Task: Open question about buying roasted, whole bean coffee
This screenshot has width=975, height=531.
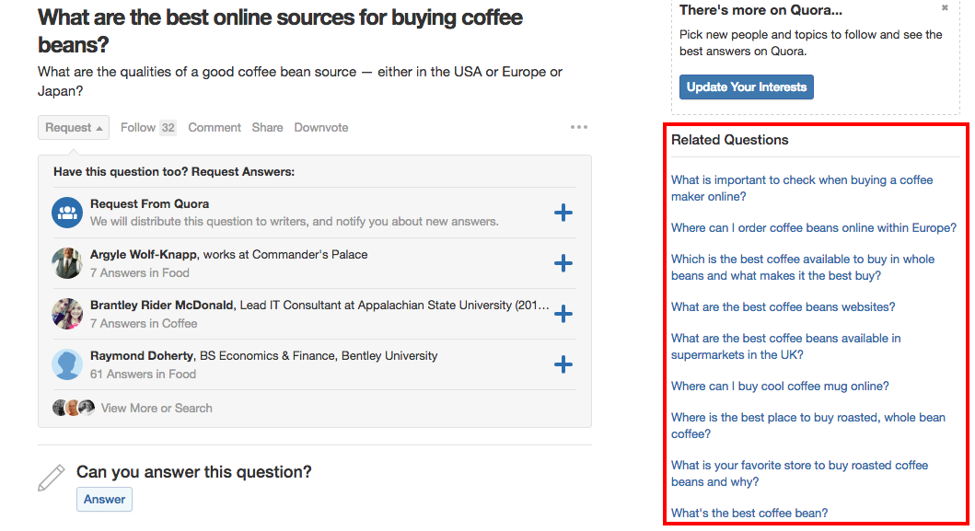Action: pyautogui.click(x=807, y=425)
